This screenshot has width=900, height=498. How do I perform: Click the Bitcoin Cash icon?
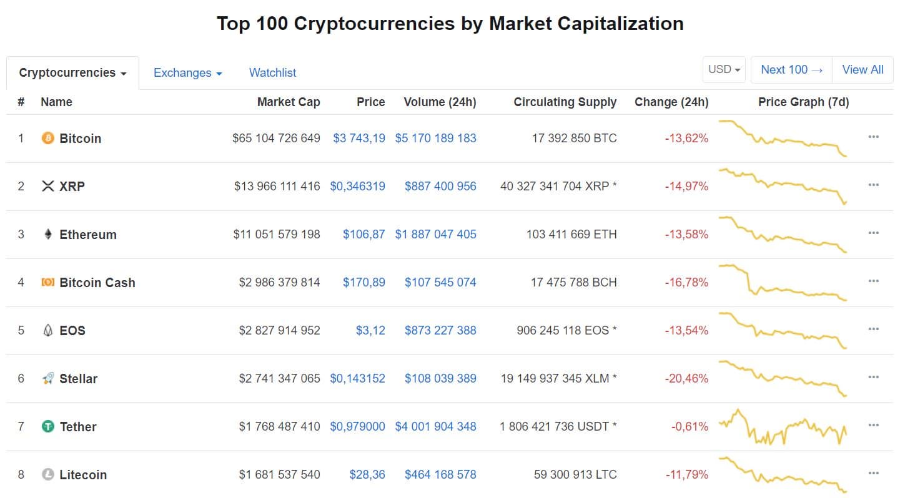click(x=47, y=282)
